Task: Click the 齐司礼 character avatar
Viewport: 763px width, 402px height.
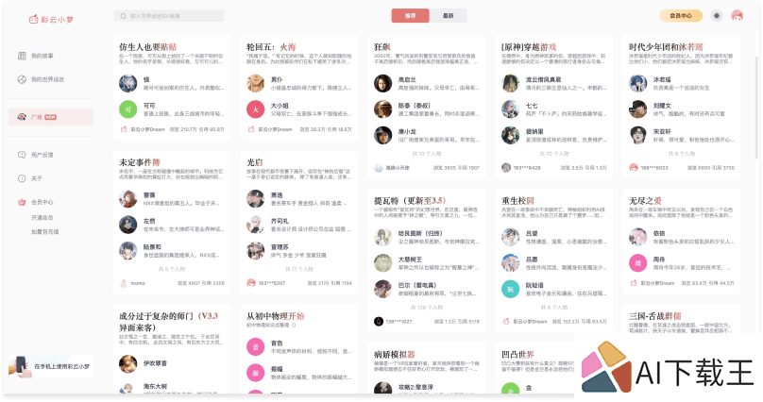Action: (256, 225)
